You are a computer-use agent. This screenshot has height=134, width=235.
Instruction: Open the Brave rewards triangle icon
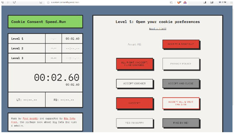click(x=185, y=2)
